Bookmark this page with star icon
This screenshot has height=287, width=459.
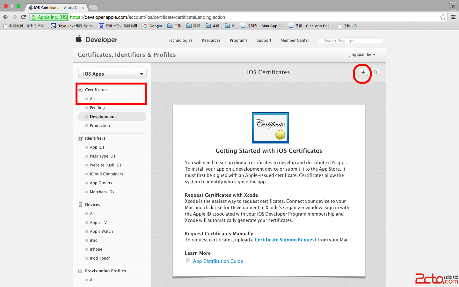[443, 17]
